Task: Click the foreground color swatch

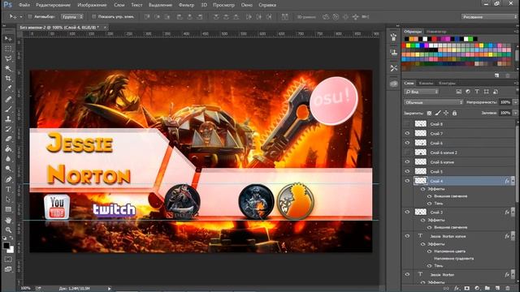Action: 6,245
